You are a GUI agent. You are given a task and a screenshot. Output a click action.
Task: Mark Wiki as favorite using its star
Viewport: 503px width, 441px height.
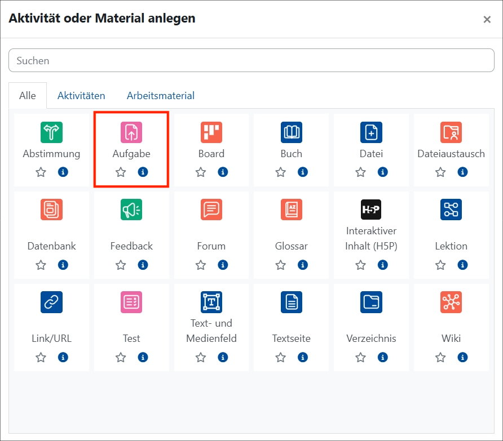tap(440, 357)
